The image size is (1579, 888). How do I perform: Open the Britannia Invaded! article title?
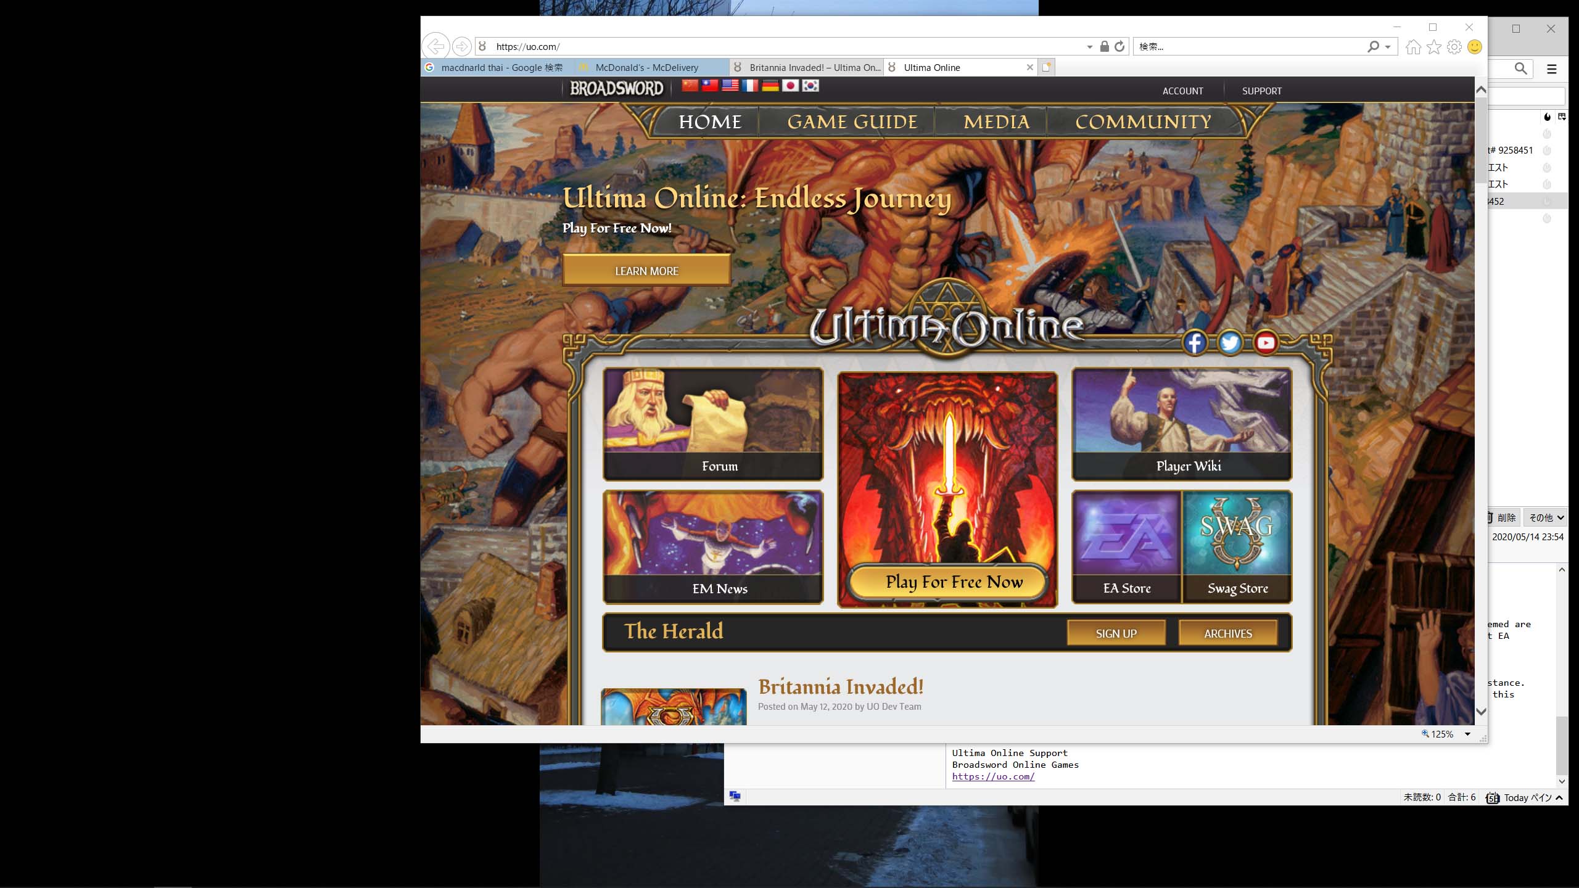tap(841, 686)
